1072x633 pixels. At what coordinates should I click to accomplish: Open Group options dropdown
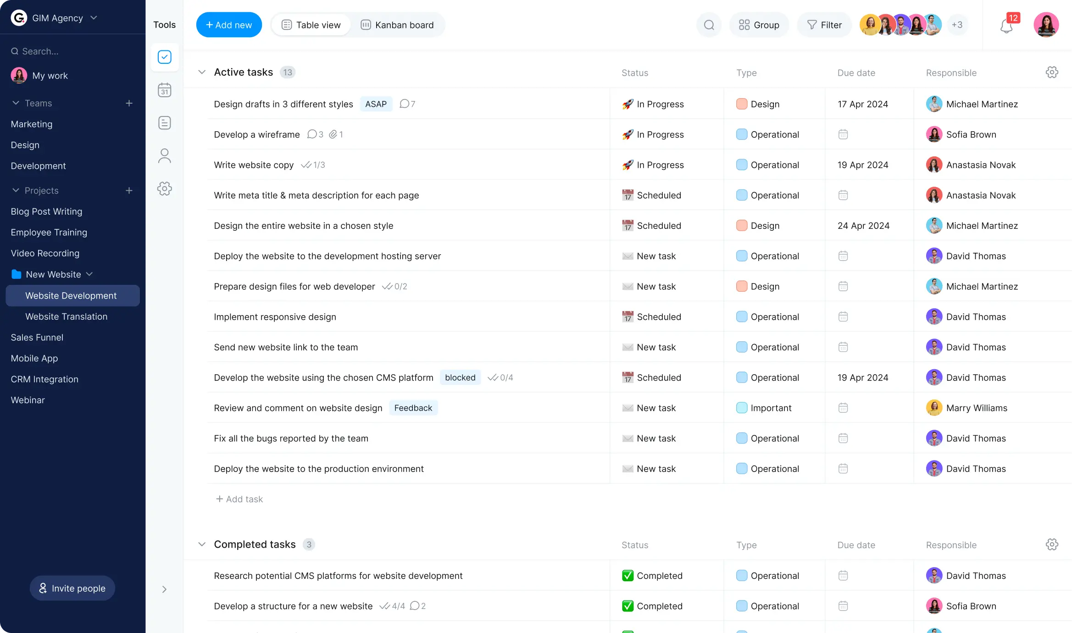point(759,25)
